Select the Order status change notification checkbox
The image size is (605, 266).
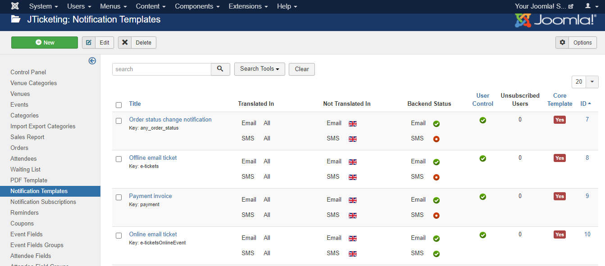tap(119, 121)
